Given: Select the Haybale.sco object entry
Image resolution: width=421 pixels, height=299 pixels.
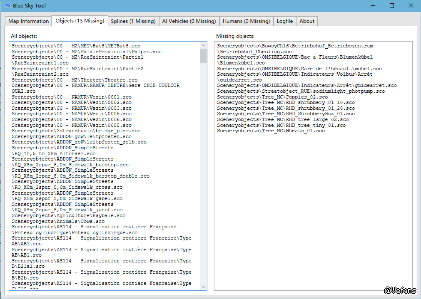Looking at the screenshot, I should 68,216.
